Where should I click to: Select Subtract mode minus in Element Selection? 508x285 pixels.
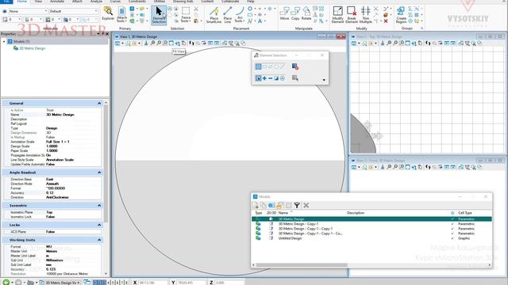(270, 78)
